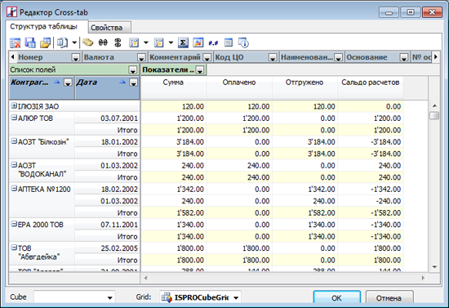
Task: Click the vertical axis swap icon
Action: (x=118, y=43)
